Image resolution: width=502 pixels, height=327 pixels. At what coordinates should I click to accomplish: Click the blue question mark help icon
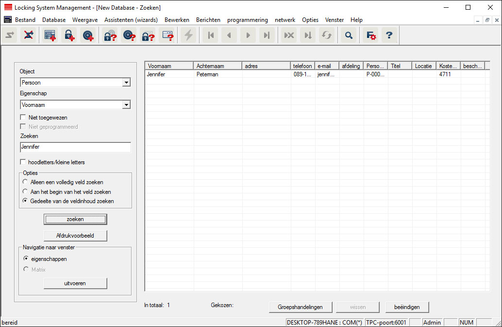pos(389,35)
